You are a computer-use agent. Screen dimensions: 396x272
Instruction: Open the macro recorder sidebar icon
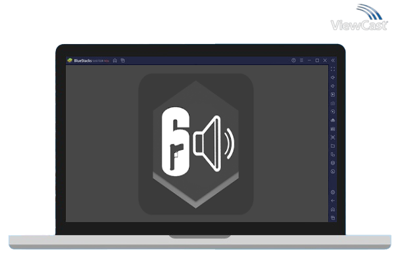(x=333, y=129)
